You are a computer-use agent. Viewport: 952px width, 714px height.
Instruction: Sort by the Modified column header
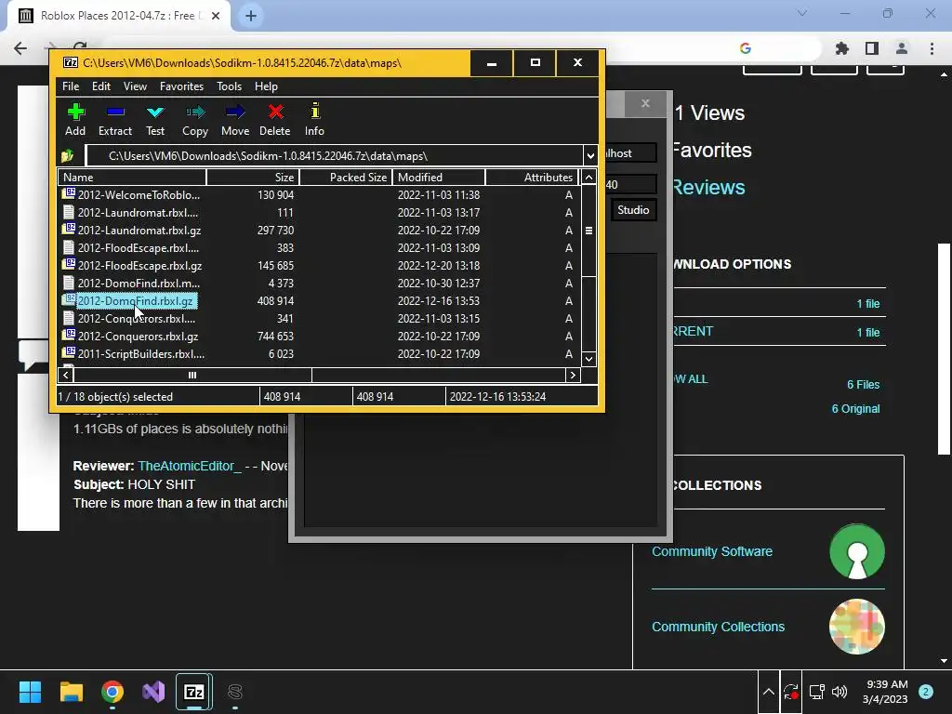coord(439,178)
